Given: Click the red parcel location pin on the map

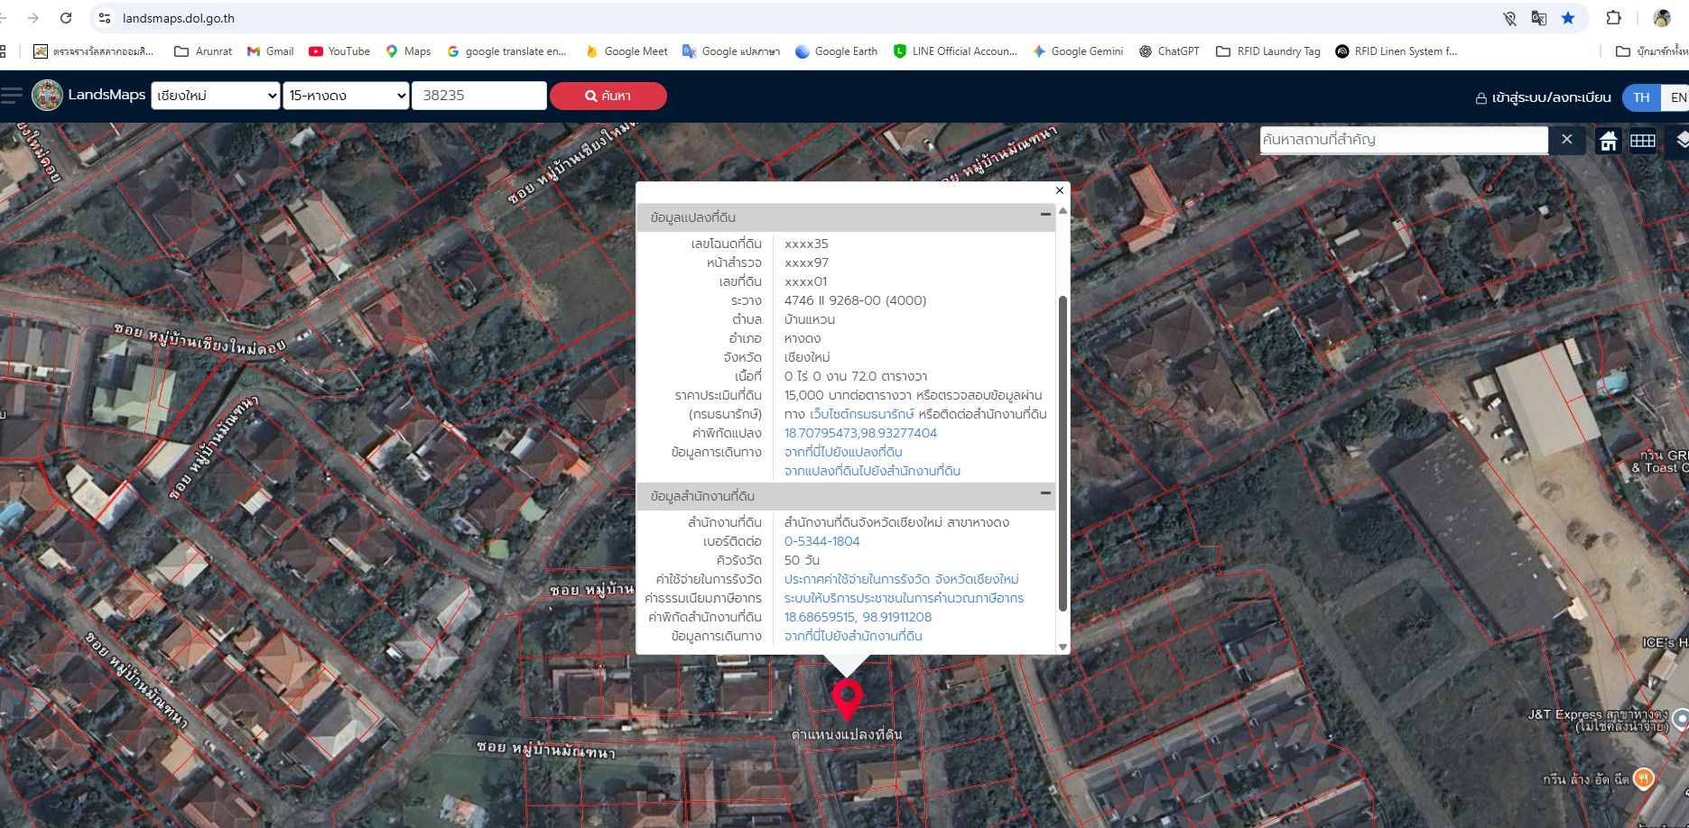Looking at the screenshot, I should (x=847, y=701).
